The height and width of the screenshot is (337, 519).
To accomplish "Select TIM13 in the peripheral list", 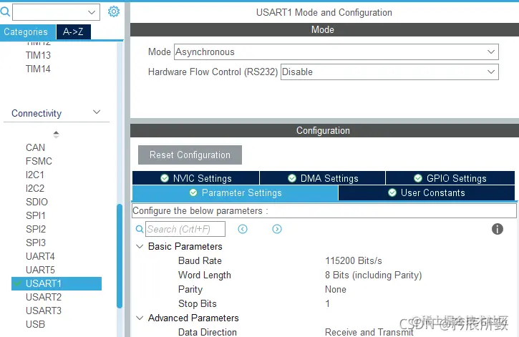I will click(38, 55).
